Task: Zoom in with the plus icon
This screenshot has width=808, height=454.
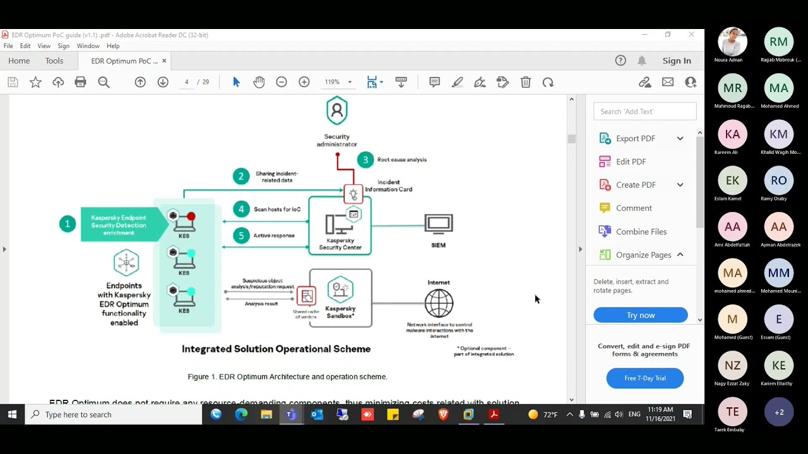Action: [304, 82]
